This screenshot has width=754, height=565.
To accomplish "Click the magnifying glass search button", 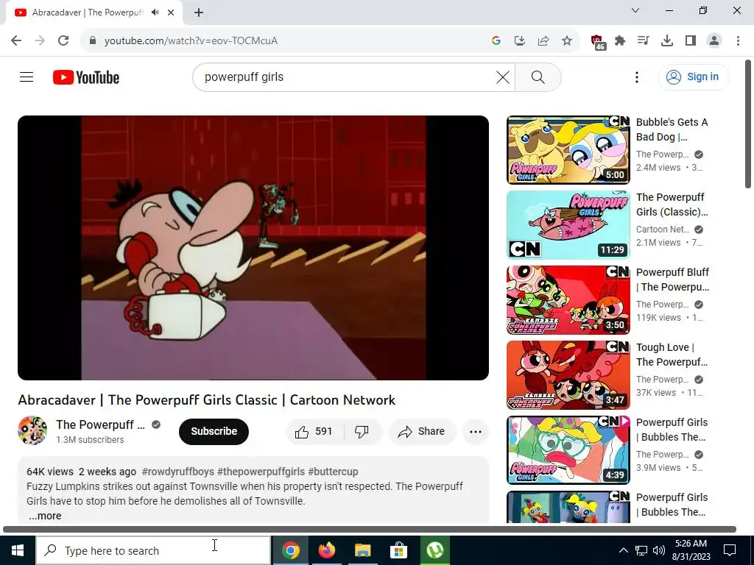I will click(538, 77).
